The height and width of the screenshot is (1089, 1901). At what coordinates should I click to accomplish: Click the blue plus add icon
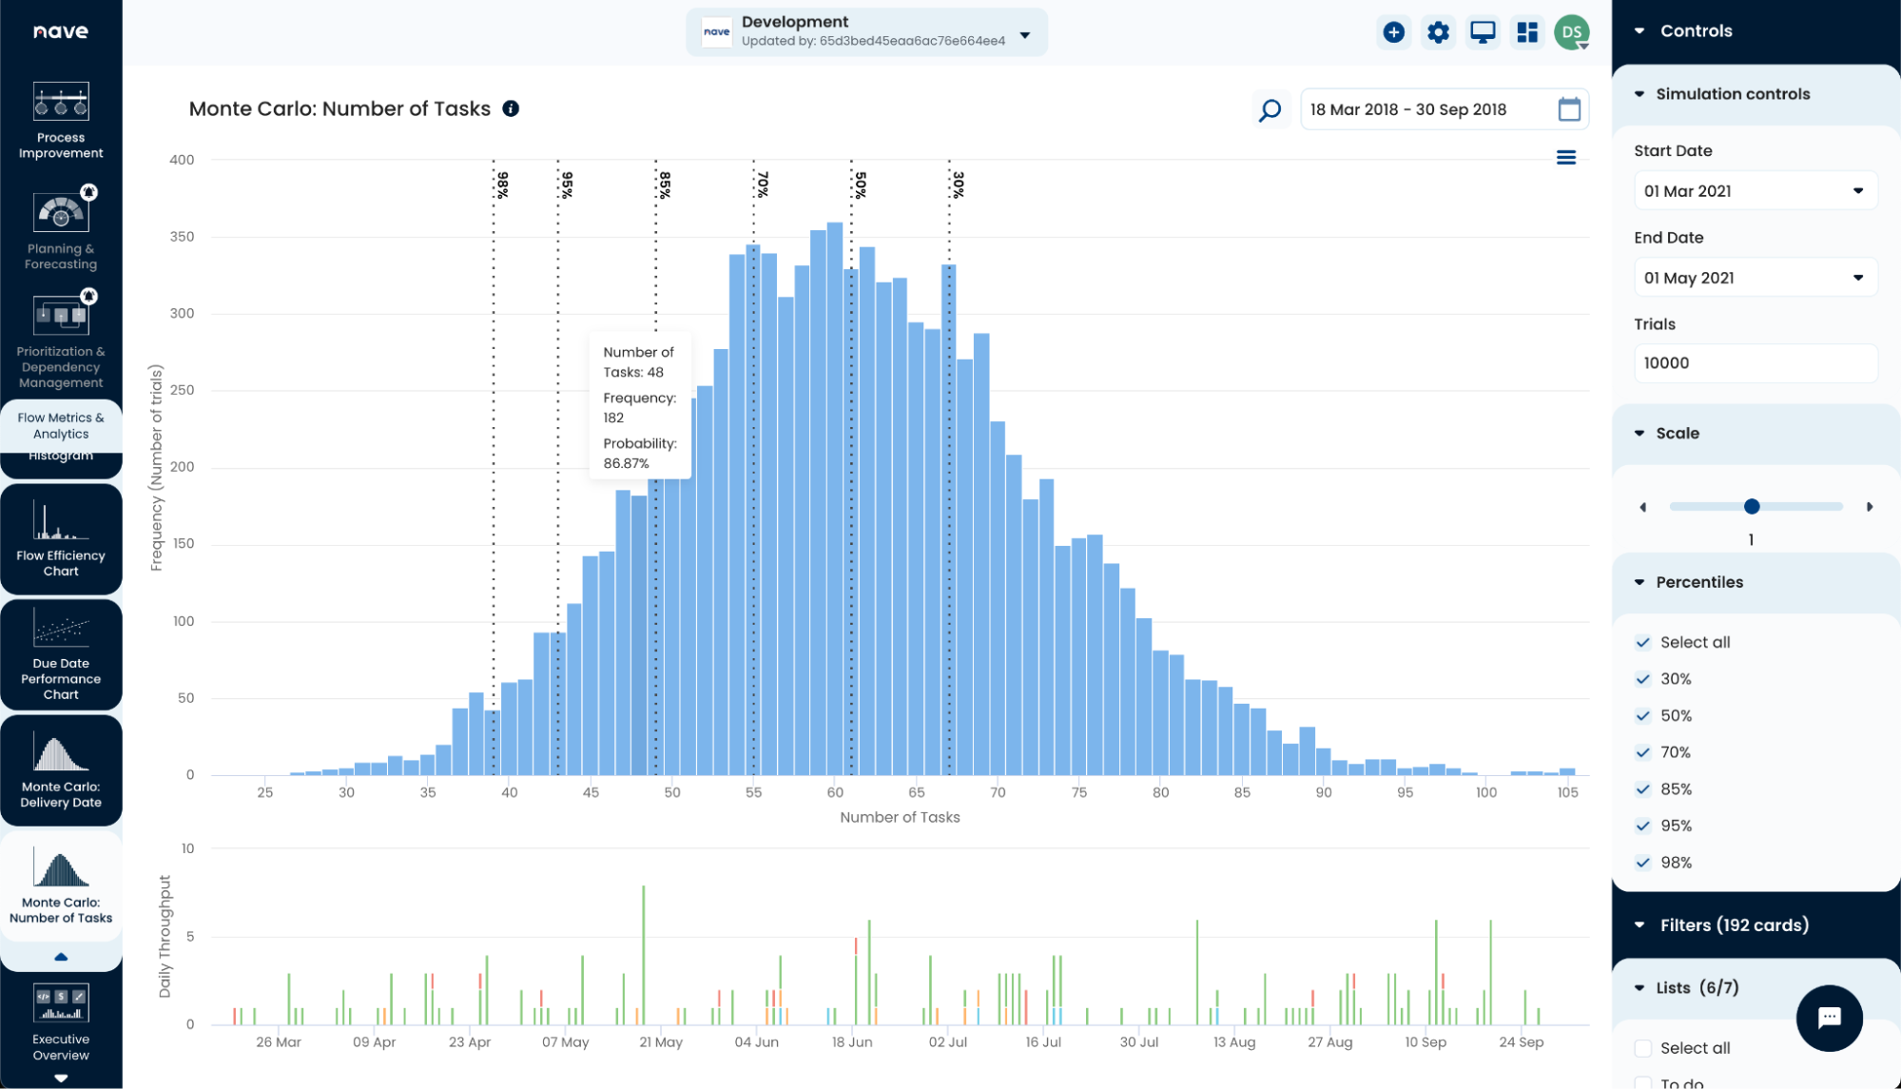click(x=1393, y=32)
